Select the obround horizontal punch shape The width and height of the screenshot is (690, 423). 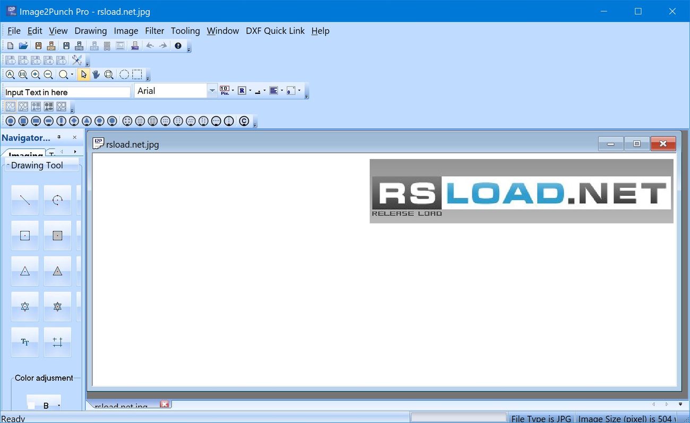[x=48, y=121]
